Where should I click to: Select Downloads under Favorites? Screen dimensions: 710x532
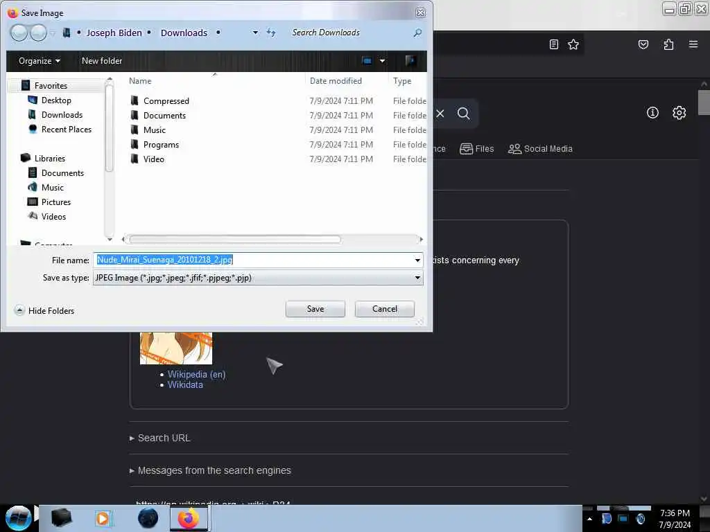(x=62, y=114)
